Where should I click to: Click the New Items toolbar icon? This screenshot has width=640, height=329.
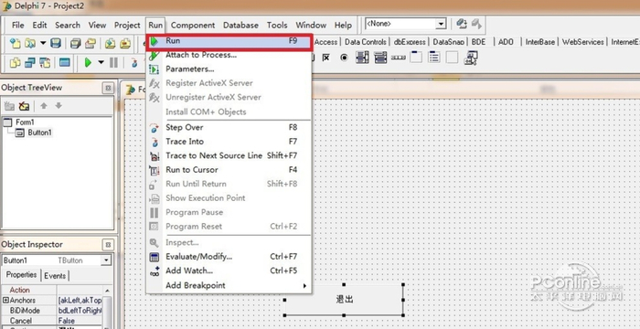(16, 43)
